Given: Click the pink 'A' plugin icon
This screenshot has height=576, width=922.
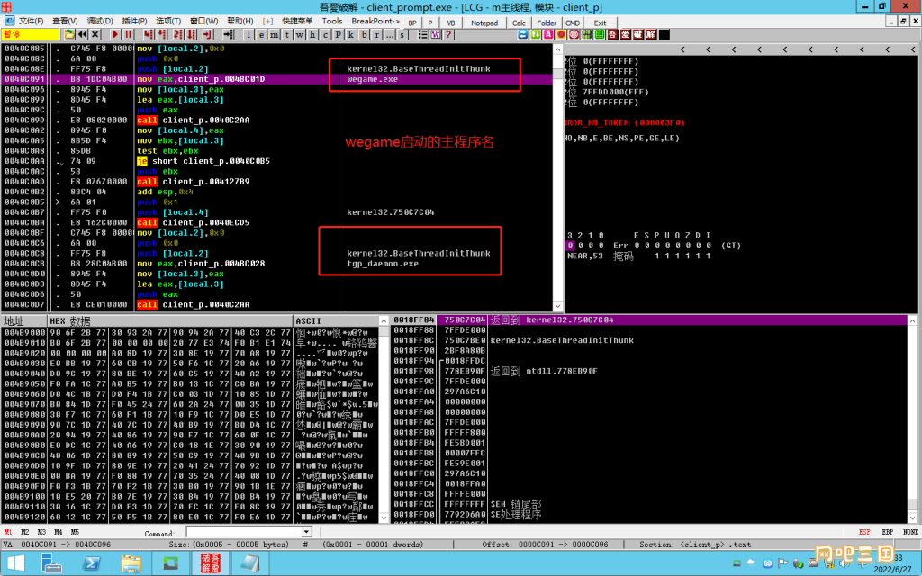Looking at the screenshot, I should pyautogui.click(x=548, y=35).
